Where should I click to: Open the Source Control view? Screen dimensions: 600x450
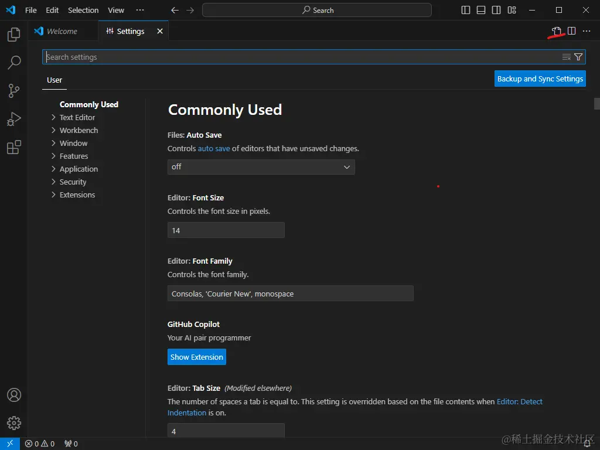click(x=14, y=91)
